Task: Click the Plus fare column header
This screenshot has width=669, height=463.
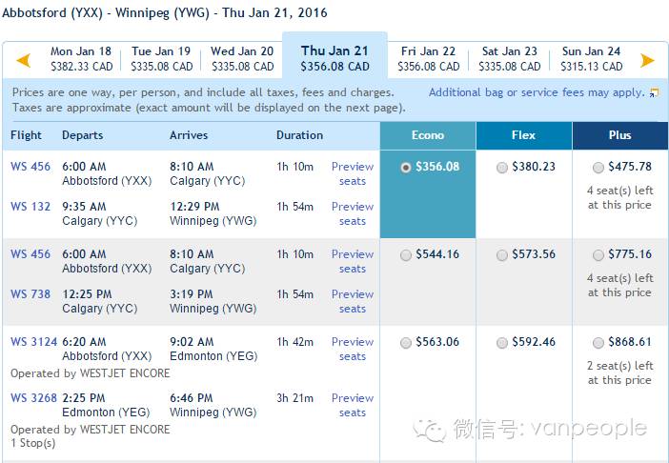Action: point(620,135)
